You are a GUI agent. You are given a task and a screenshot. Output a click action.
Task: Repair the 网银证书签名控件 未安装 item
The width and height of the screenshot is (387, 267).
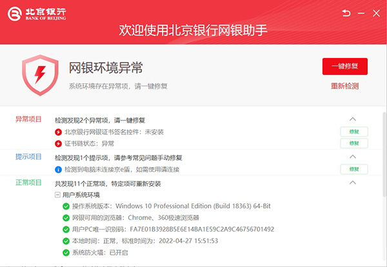point(354,132)
